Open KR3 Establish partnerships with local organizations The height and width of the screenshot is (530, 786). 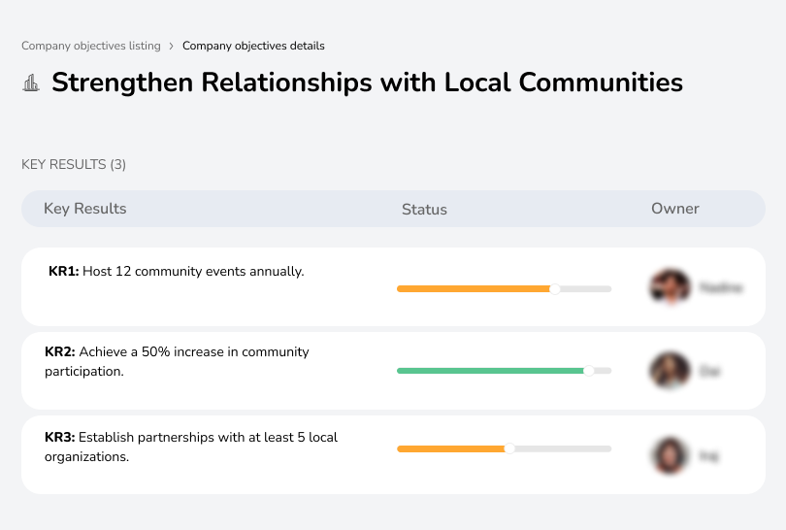191,447
